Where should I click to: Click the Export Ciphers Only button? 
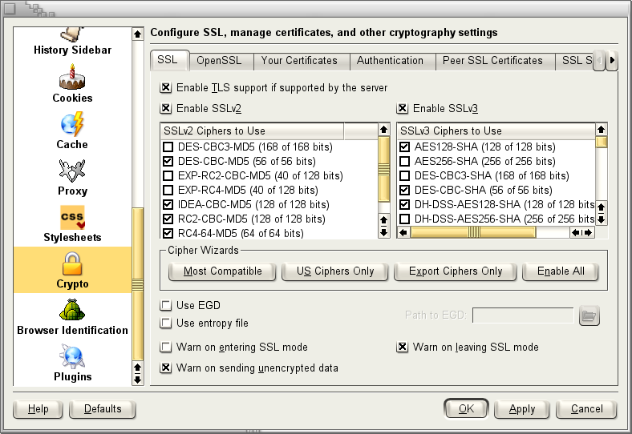pyautogui.click(x=455, y=271)
